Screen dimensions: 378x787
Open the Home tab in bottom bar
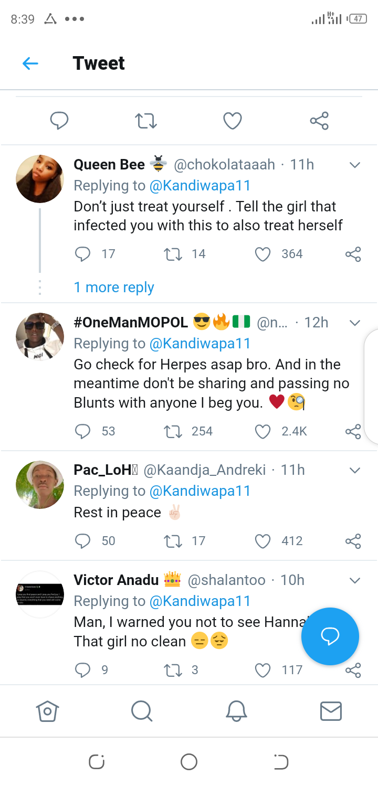47,711
